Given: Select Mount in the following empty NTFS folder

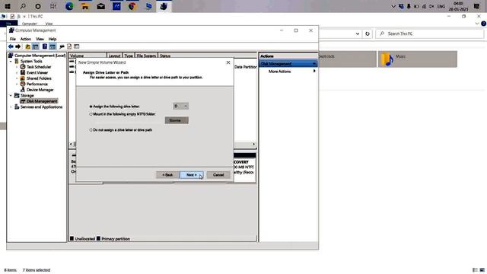Looking at the screenshot, I should 91,114.
